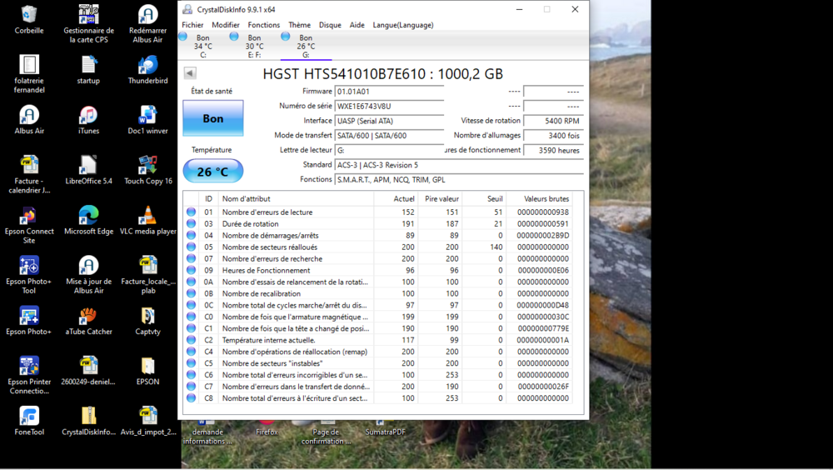Select row C2 Température interne actuelle

pyautogui.click(x=378, y=340)
